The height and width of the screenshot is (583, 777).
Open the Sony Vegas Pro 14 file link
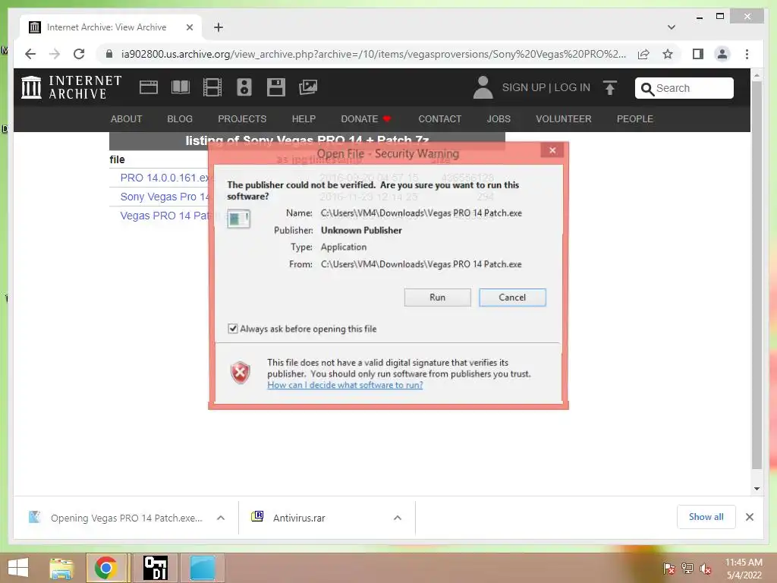pos(164,197)
